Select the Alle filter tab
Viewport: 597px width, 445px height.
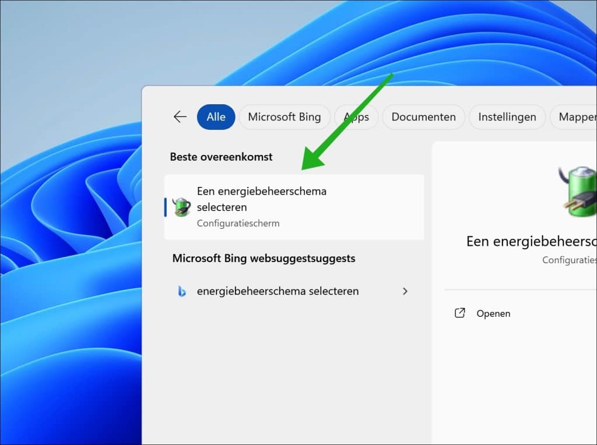[216, 117]
